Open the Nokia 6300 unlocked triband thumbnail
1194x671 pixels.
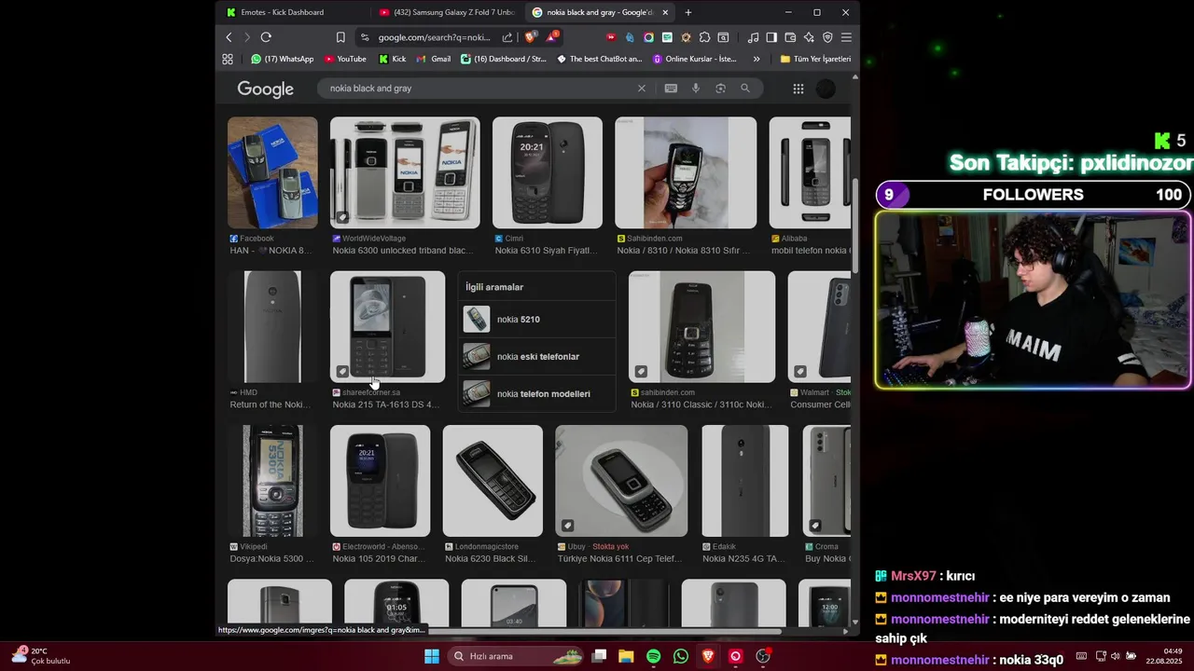[x=405, y=172]
